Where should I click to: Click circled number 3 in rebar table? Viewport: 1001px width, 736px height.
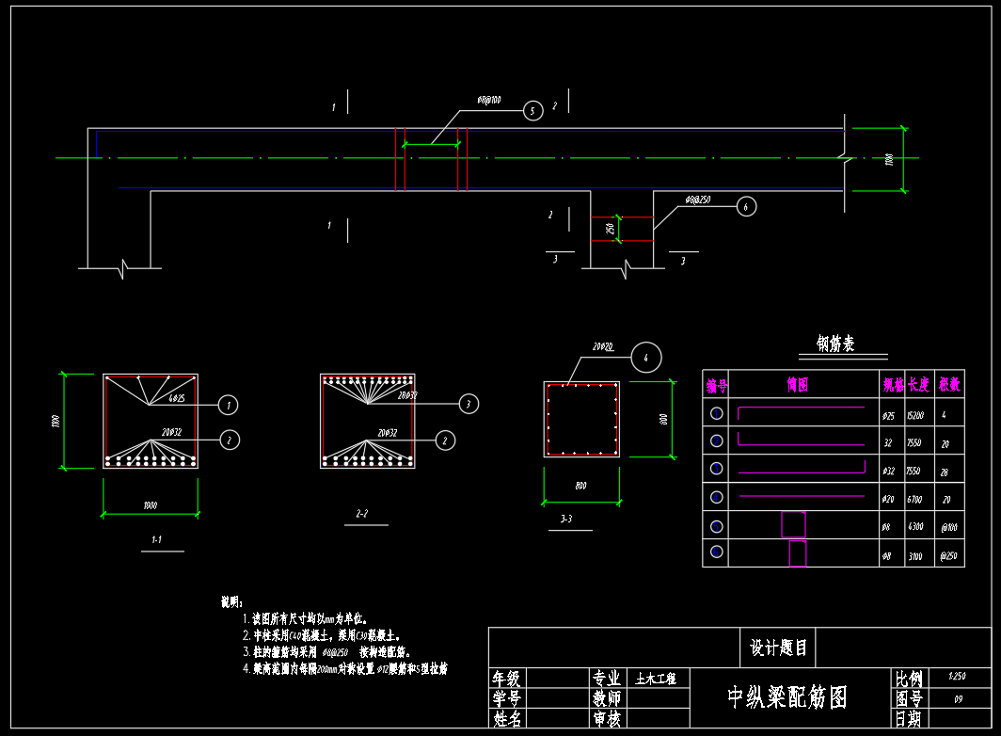(716, 469)
